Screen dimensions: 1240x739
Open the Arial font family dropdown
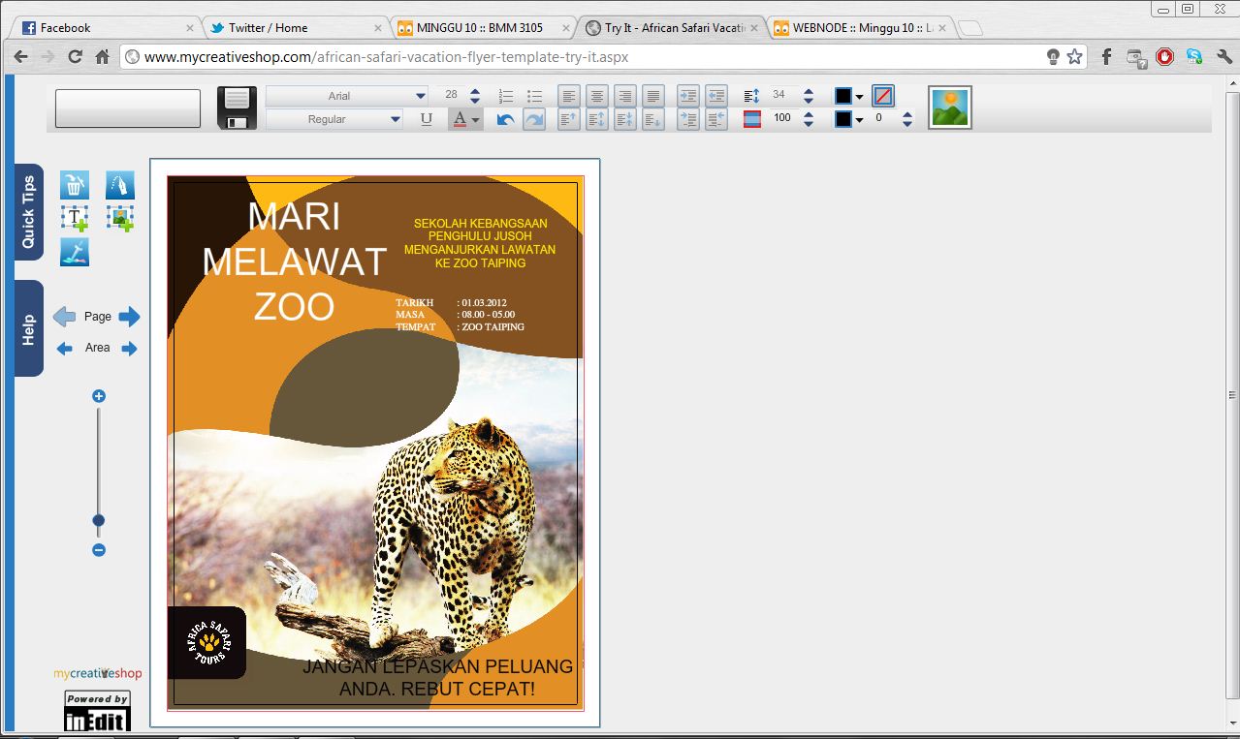(x=347, y=96)
